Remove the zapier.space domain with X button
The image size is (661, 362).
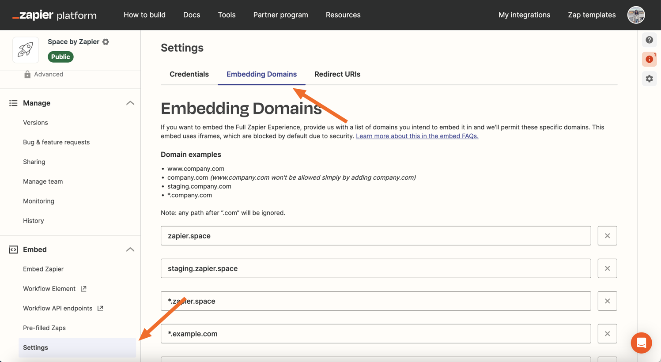click(x=607, y=236)
